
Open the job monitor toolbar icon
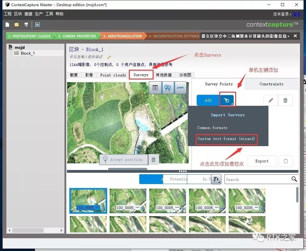pos(38,25)
